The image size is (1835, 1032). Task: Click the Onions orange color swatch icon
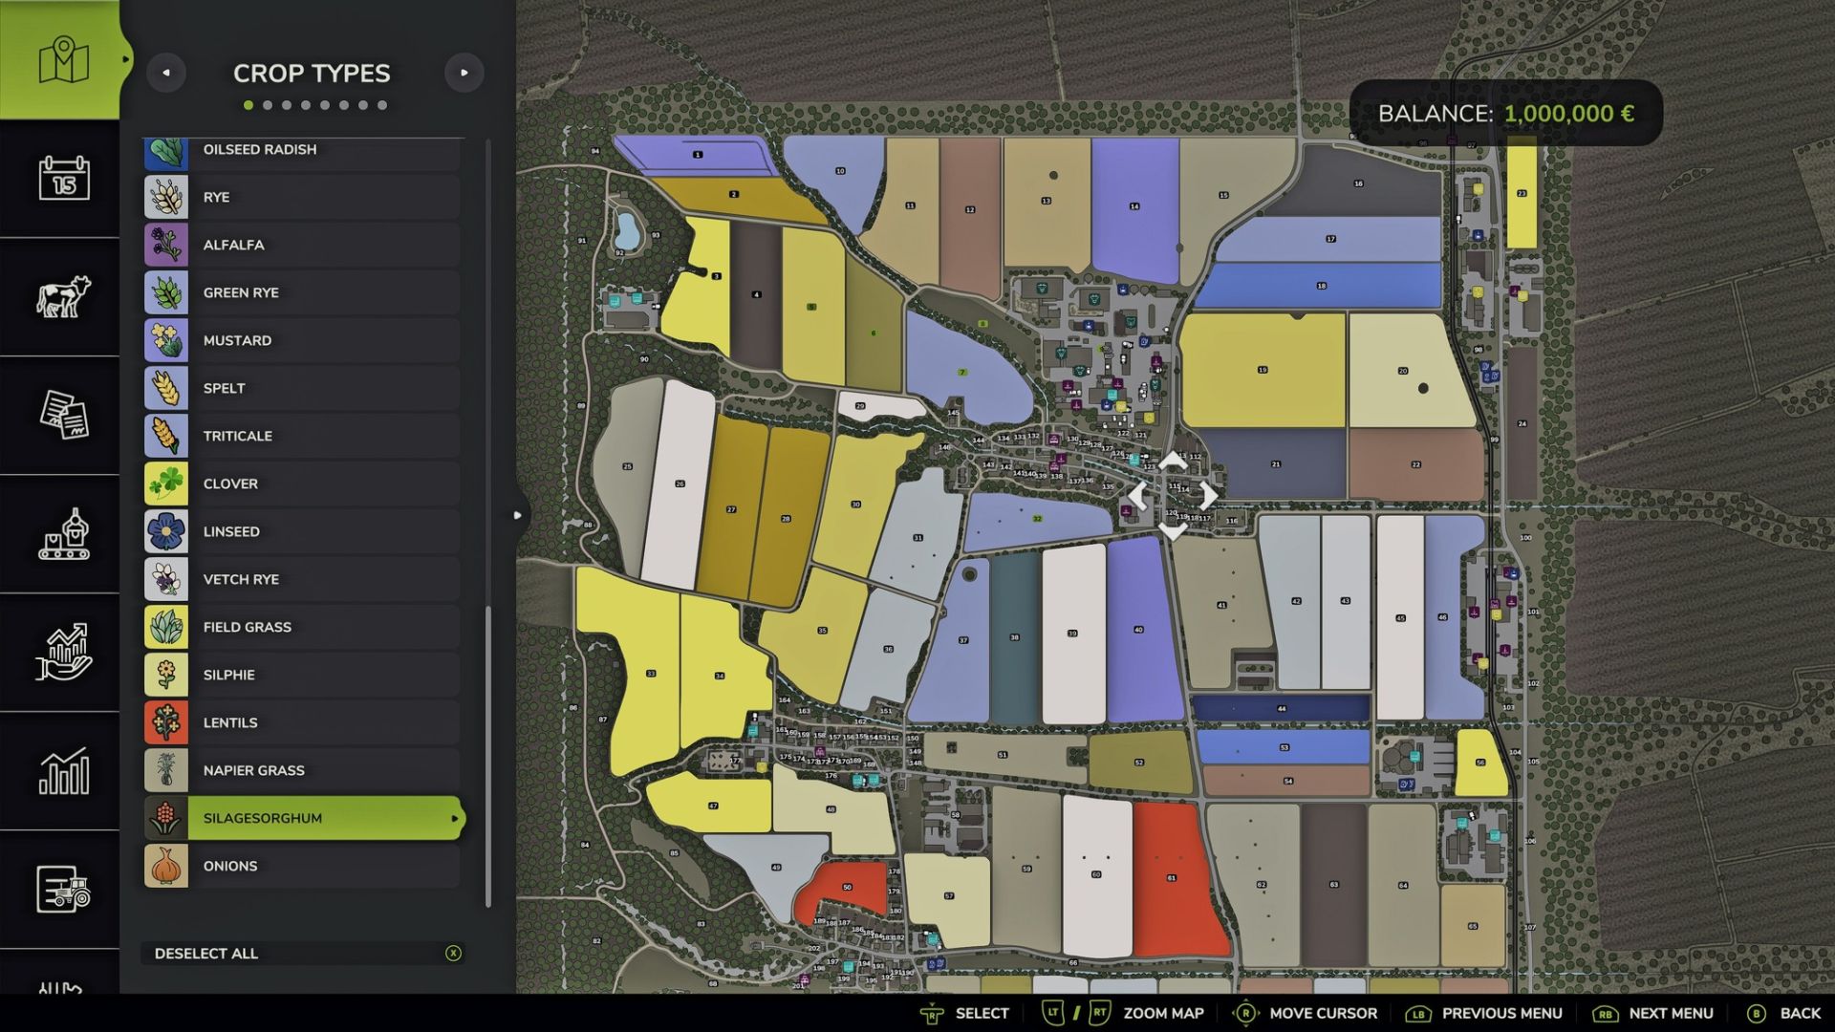tap(166, 866)
